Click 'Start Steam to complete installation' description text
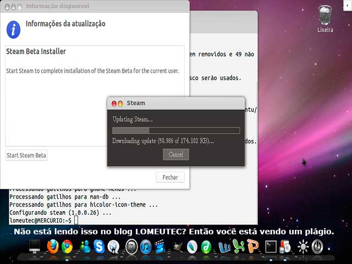Viewport: 352px width, 264px height. pos(92,71)
